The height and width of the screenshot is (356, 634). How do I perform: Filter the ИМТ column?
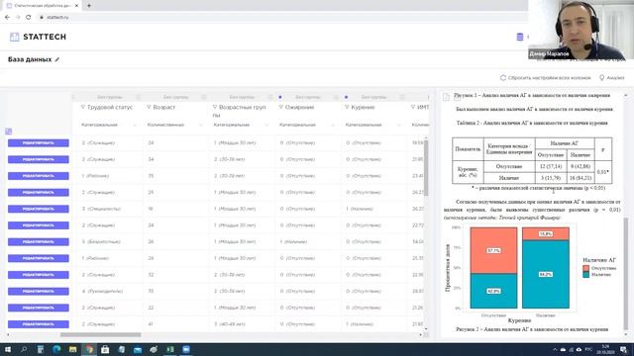pyautogui.click(x=413, y=107)
